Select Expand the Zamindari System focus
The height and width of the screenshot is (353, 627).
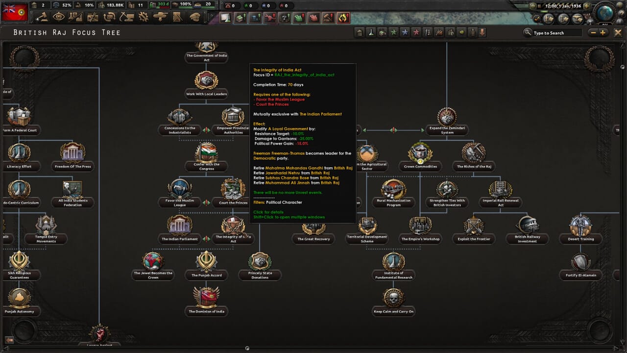tap(447, 121)
